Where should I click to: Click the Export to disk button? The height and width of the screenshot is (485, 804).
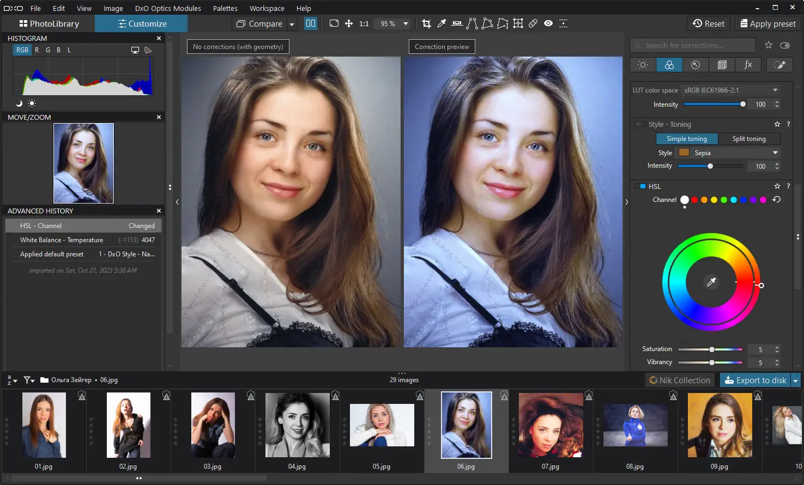(755, 380)
